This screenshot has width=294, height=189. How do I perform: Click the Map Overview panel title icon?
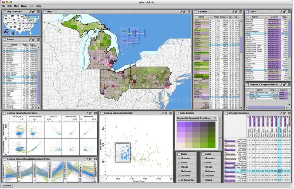click(x=4, y=11)
